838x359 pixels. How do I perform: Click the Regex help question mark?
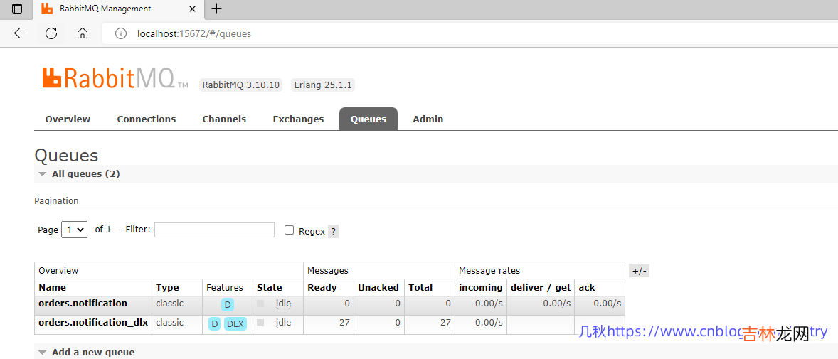coord(333,231)
